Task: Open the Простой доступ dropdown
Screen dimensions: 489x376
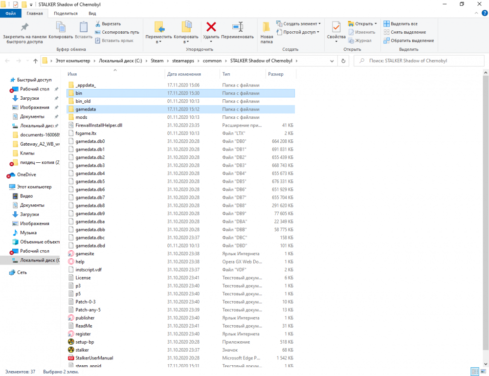Action: pyautogui.click(x=301, y=32)
